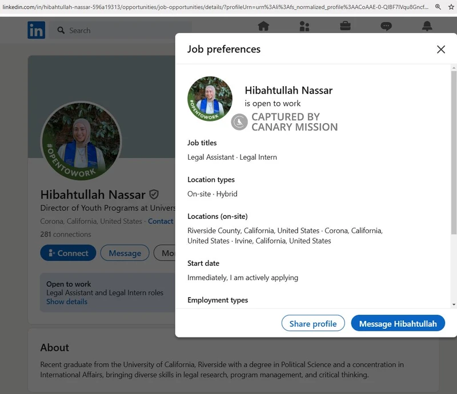This screenshot has height=394, width=457.
Task: Open the Notifications bell icon
Action: [x=427, y=26]
